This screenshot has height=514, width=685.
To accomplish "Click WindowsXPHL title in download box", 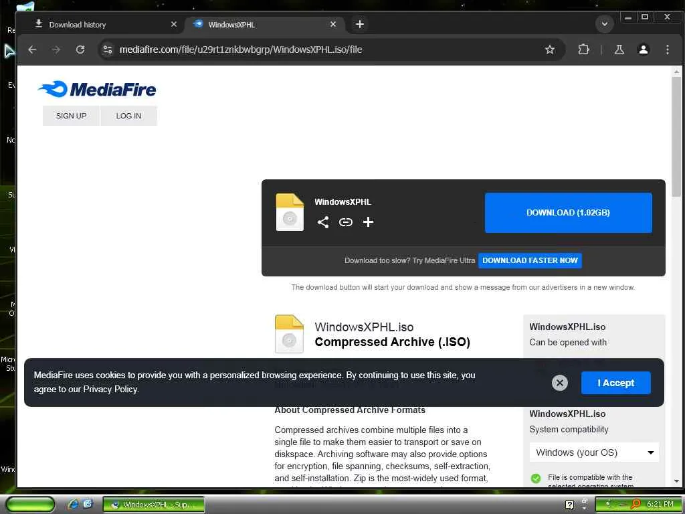I will tap(343, 202).
